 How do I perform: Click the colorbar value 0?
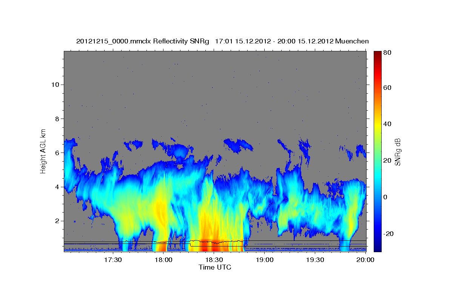tap(385, 197)
